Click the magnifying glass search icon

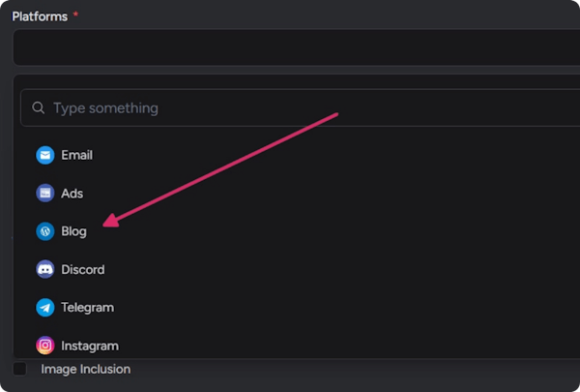point(39,108)
